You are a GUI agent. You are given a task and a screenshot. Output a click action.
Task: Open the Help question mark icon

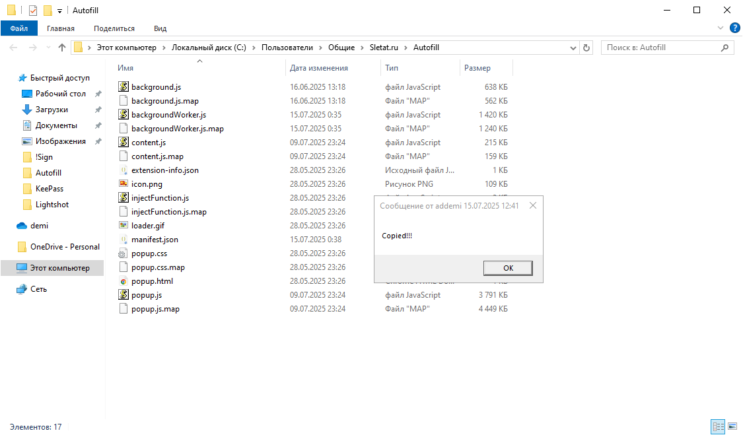tap(734, 28)
